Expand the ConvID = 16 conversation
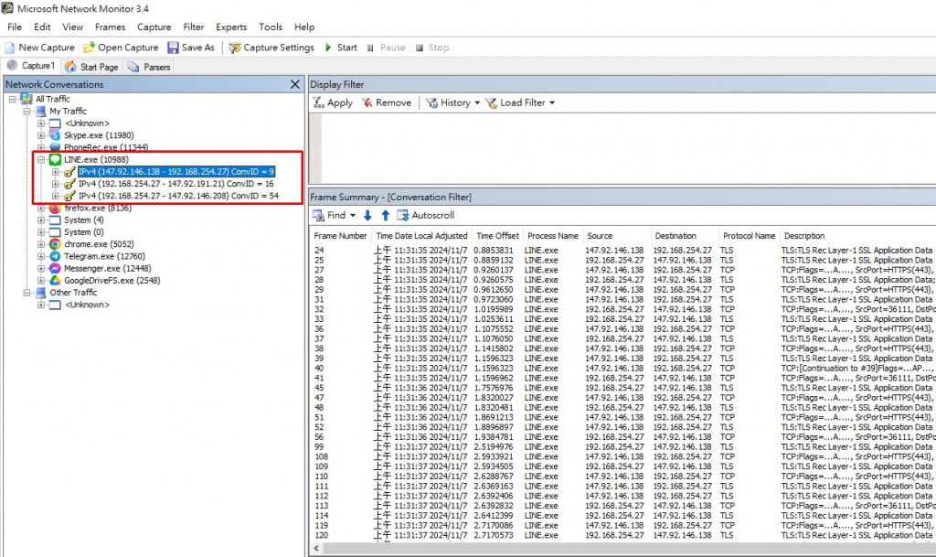936x557 pixels. coord(56,184)
